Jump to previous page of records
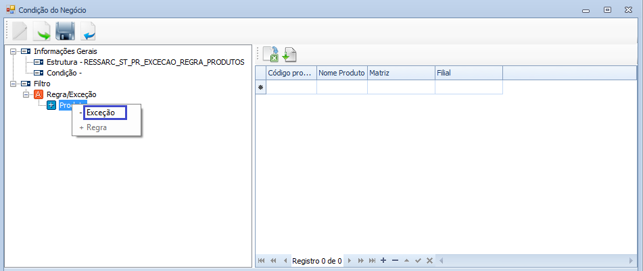Image resolution: width=643 pixels, height=271 pixels. 273,261
